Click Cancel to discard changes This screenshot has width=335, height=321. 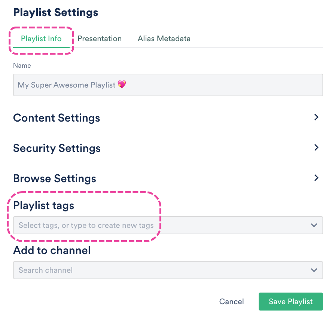[231, 302]
